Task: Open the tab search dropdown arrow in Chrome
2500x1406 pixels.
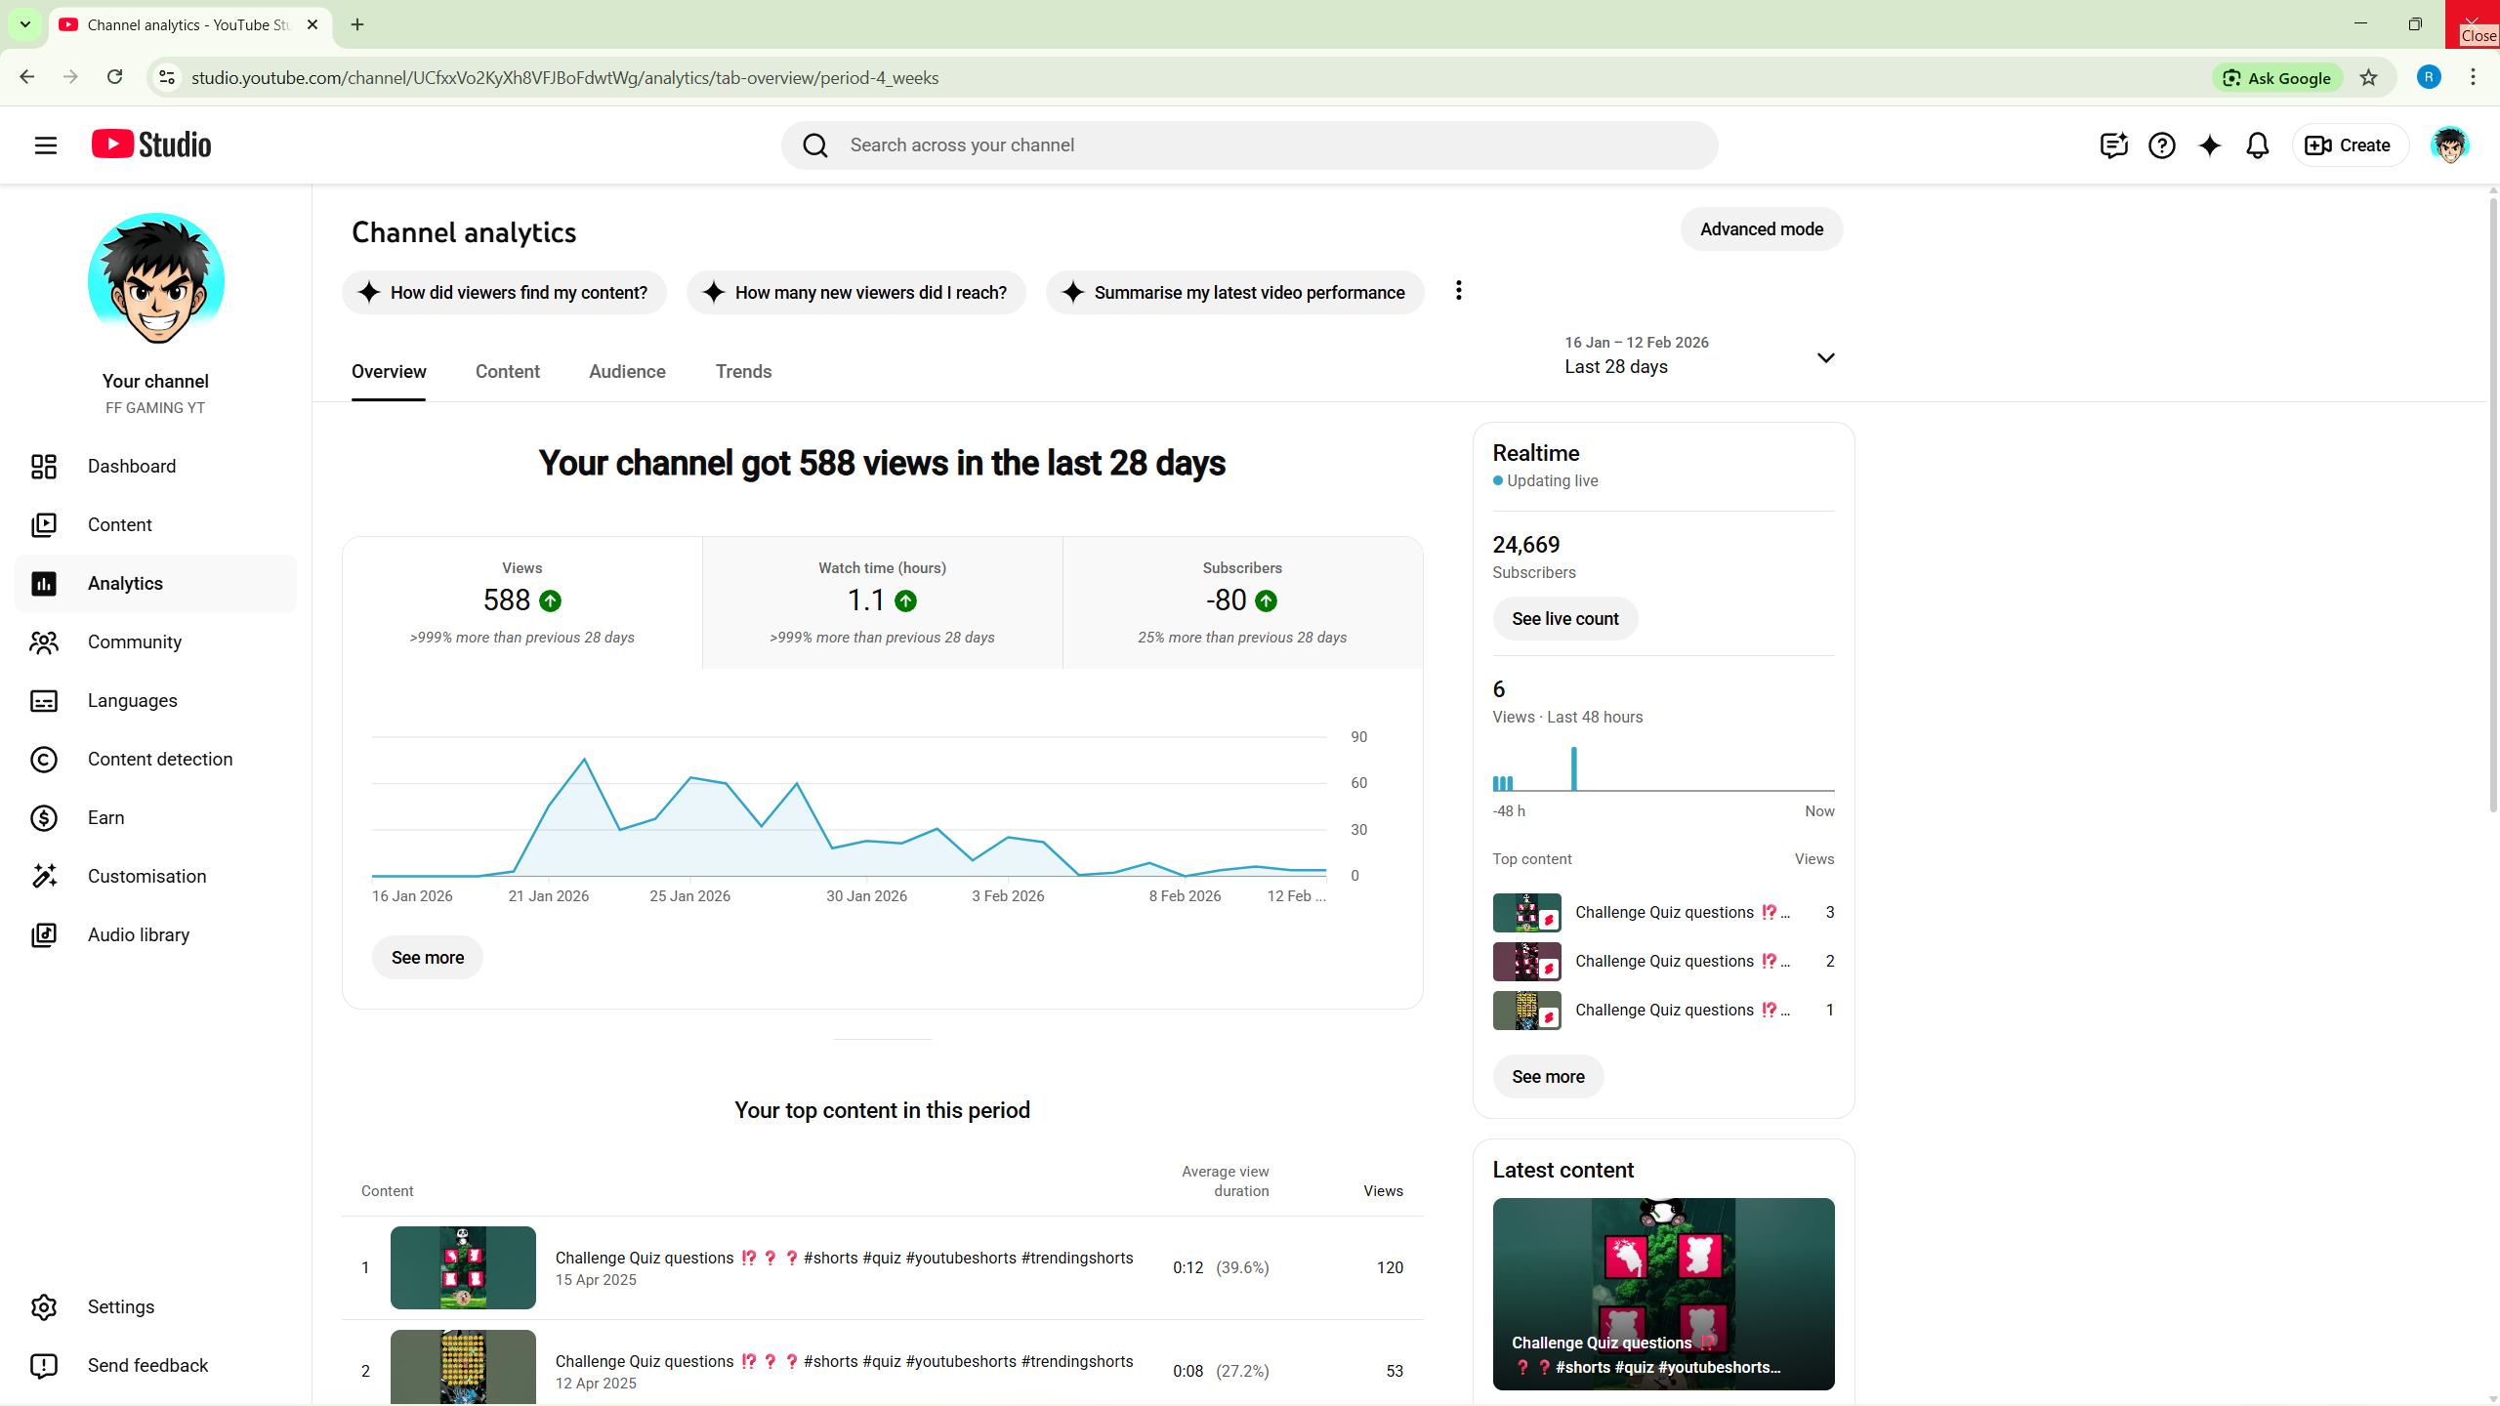Action: point(25,24)
